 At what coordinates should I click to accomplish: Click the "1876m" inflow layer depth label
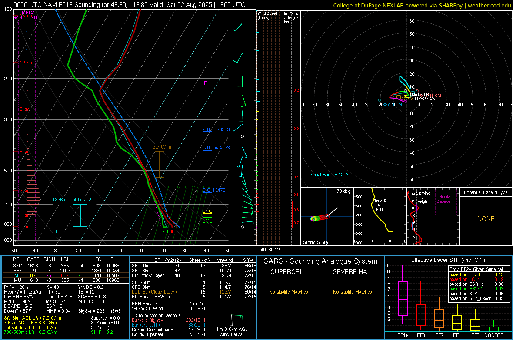pyautogui.click(x=59, y=200)
